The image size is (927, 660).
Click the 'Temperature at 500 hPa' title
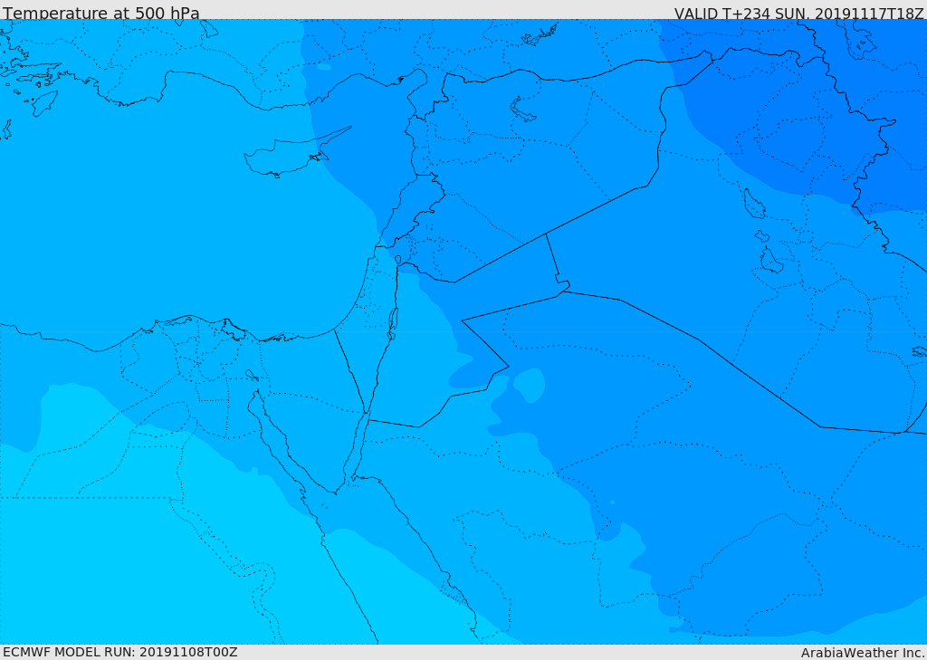click(101, 13)
